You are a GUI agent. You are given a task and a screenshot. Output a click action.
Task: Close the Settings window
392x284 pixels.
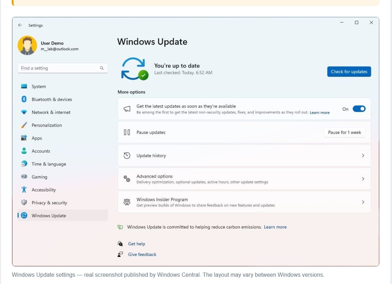(x=372, y=23)
